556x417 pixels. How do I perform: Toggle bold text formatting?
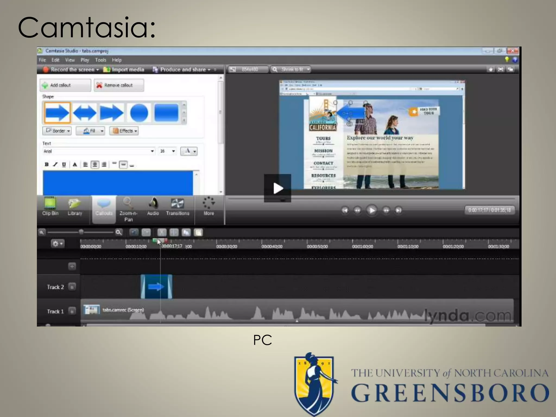[47, 165]
